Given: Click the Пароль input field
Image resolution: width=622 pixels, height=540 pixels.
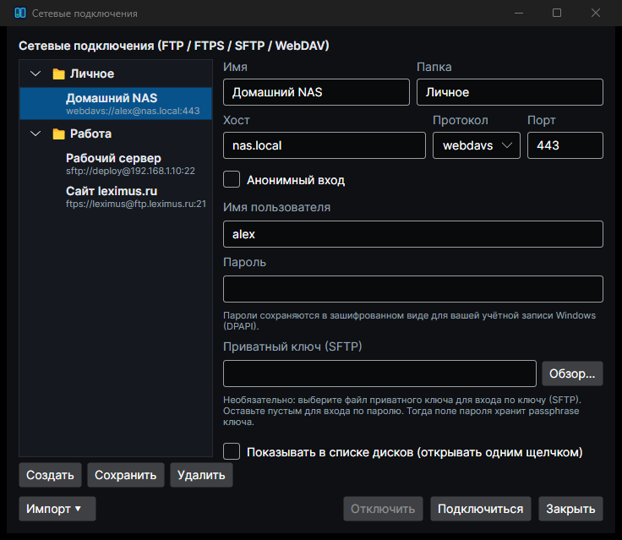Looking at the screenshot, I should pos(413,289).
